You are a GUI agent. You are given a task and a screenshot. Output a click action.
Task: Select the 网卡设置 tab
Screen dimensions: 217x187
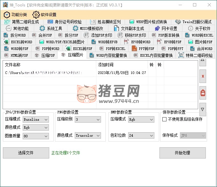tap(166, 28)
